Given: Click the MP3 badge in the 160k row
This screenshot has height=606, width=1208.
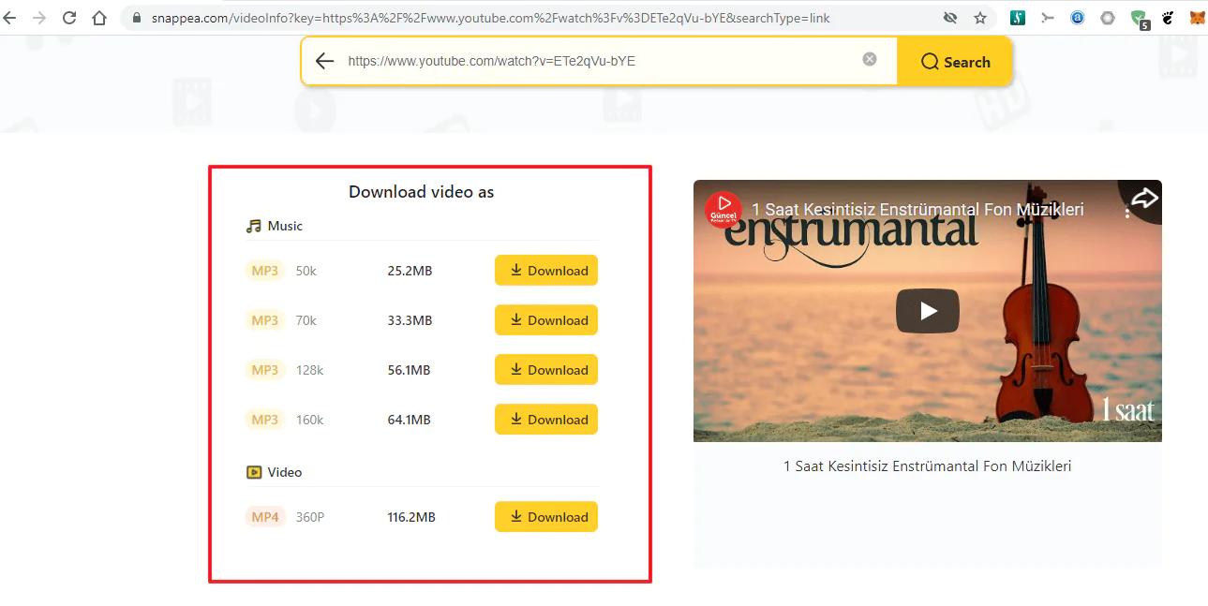Looking at the screenshot, I should click(x=265, y=420).
